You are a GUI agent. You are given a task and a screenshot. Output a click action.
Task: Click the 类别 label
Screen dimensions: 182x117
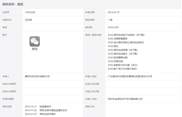click(x=5, y=27)
